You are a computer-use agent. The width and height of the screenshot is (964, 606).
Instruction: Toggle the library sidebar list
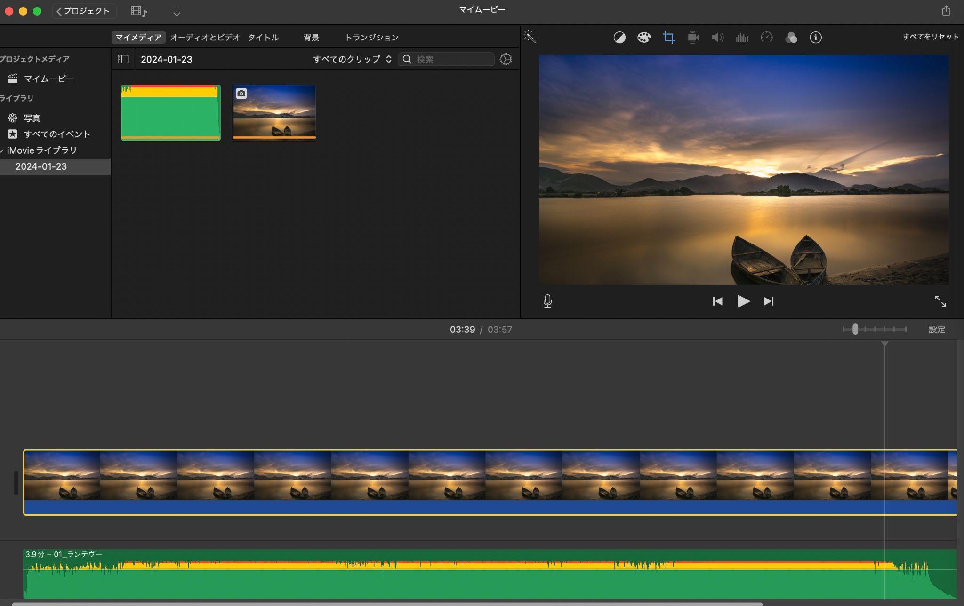(123, 59)
